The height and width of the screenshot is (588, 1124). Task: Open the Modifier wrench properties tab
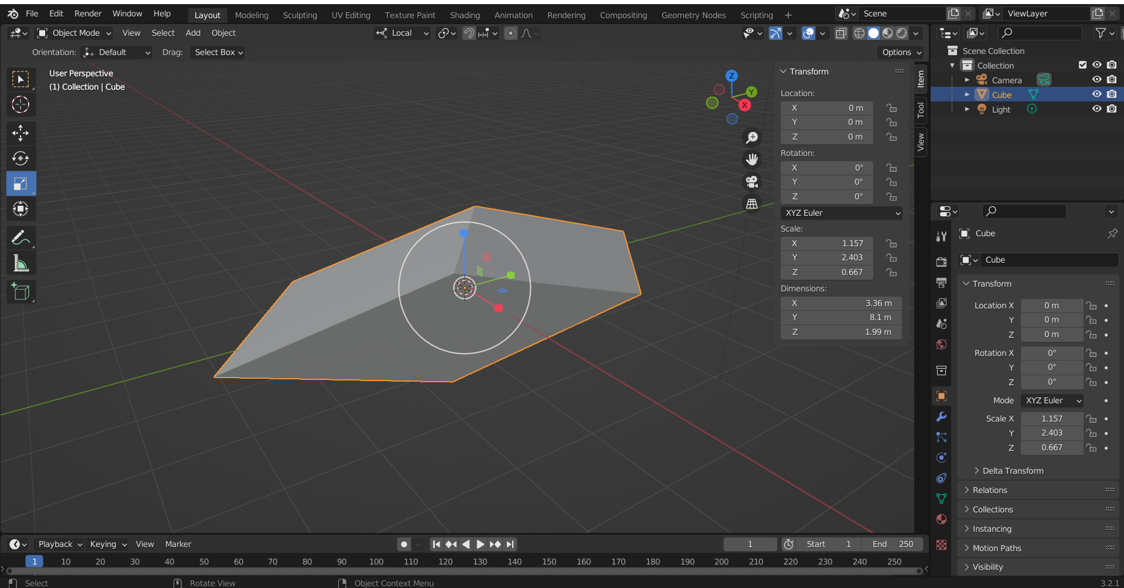tap(941, 417)
